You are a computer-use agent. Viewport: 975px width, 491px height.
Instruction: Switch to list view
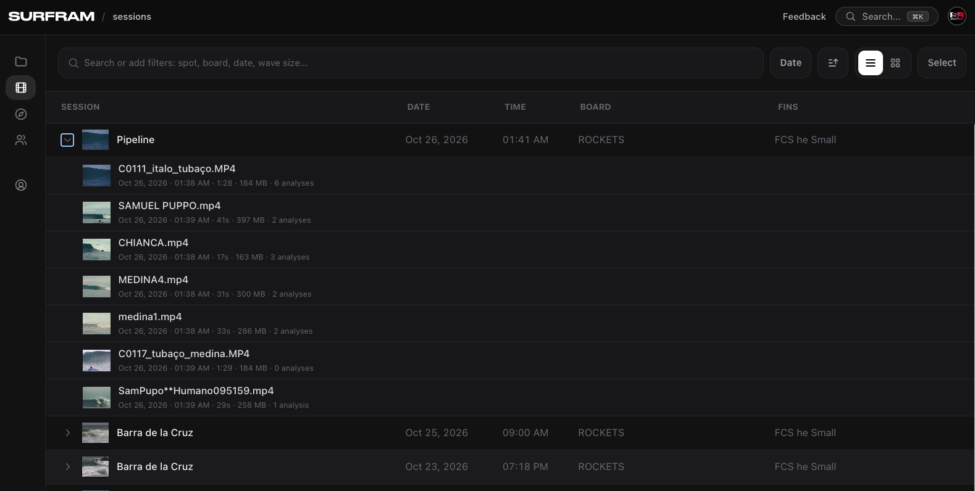point(871,63)
